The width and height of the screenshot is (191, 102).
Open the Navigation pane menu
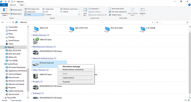click(5, 12)
